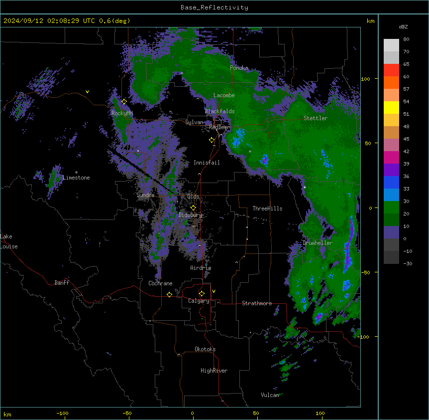Screen dimensions: 429x420
Task: Click the -30 value at legend bottom
Action: pos(408,263)
